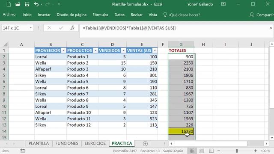Open ribbon display options icon
Viewport: 274px width, 154px height.
pyautogui.click(x=223, y=4)
